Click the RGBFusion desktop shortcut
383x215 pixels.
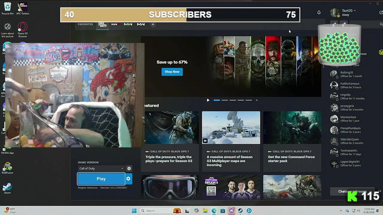point(7,168)
